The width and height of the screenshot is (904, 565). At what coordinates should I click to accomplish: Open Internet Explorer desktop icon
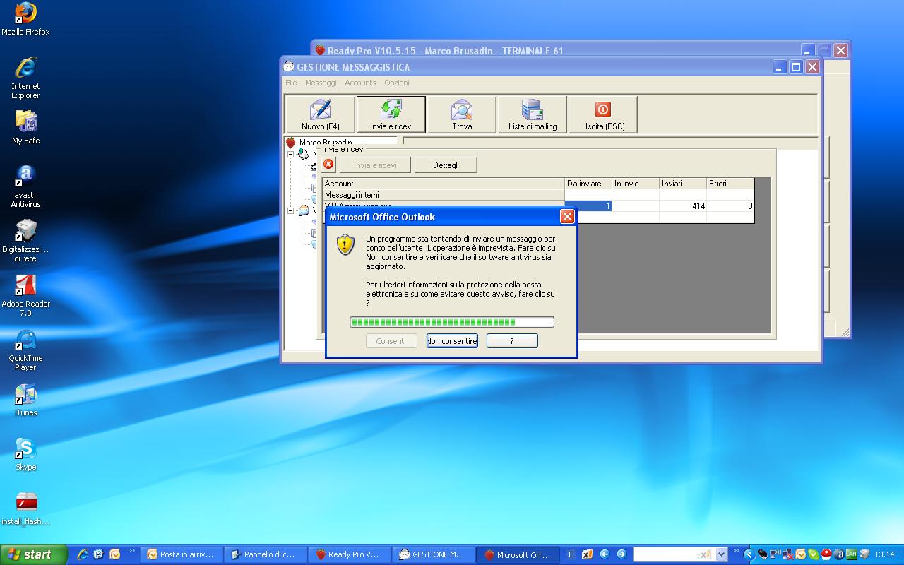pyautogui.click(x=25, y=78)
